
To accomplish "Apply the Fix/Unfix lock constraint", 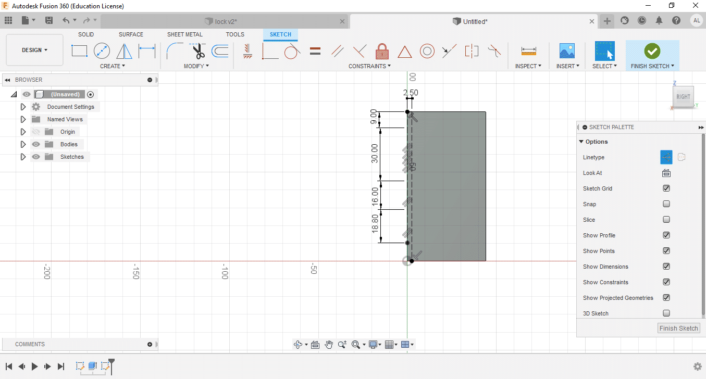I will pos(382,51).
